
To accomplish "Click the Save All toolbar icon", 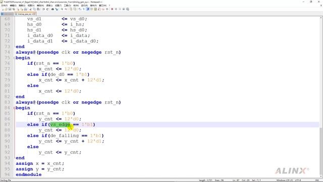I will [x=14, y=9].
